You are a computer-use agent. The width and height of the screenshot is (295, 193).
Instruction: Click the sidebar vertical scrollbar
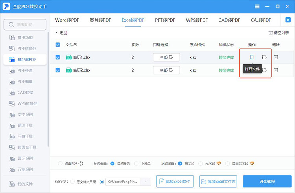(48, 89)
